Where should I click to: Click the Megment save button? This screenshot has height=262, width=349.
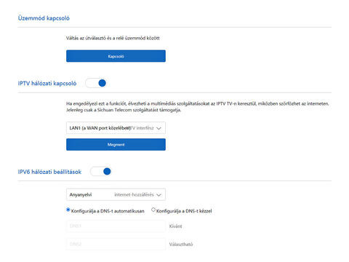point(116,144)
